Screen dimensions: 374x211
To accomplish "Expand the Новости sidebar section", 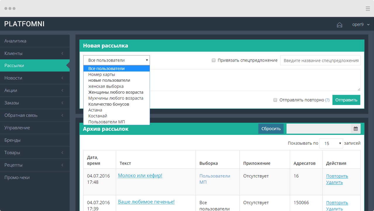I will click(35, 78).
